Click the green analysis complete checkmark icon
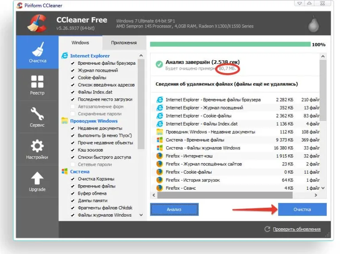The height and width of the screenshot is (254, 340). click(x=159, y=64)
